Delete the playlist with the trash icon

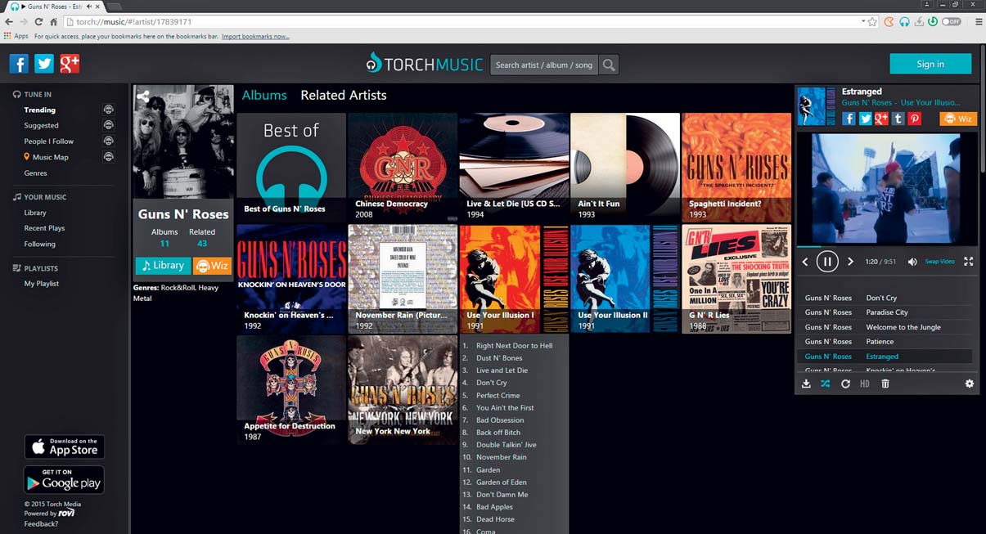[885, 384]
